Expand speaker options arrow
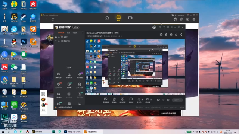 (x=151, y=100)
